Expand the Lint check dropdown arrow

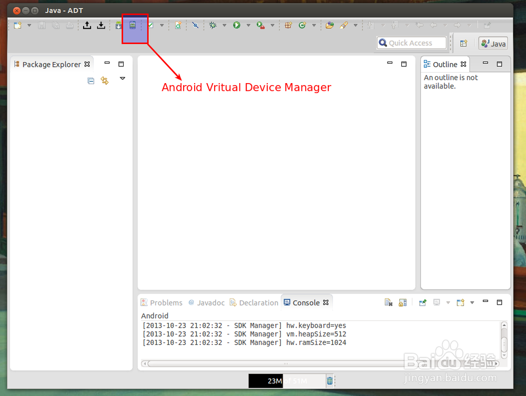pyautogui.click(x=161, y=25)
